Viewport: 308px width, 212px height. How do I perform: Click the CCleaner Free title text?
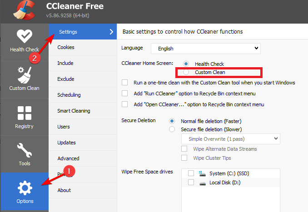tap(75, 6)
